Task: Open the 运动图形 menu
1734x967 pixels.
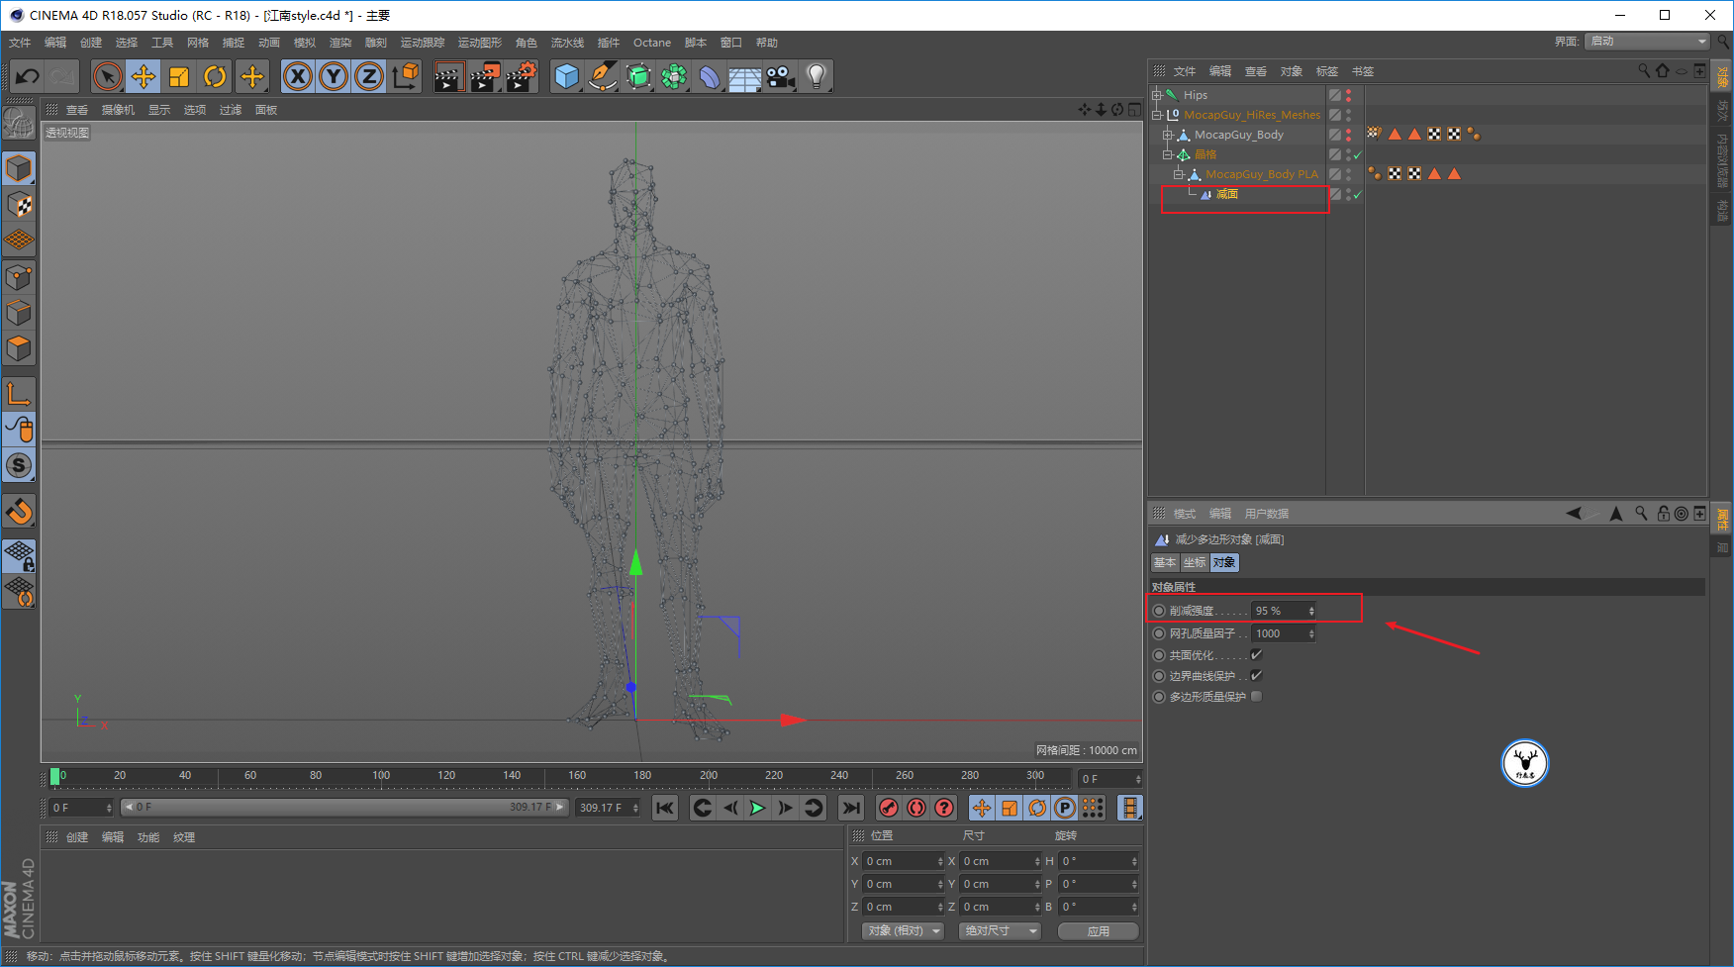Action: point(480,43)
